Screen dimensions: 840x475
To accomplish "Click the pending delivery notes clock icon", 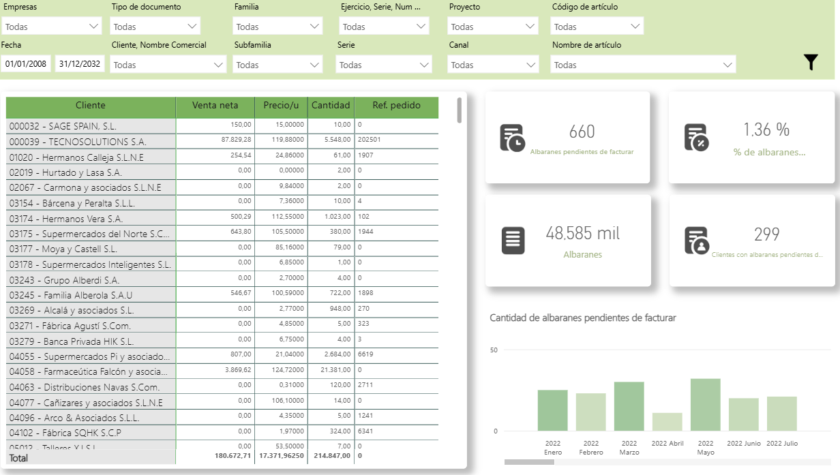I will pyautogui.click(x=512, y=138).
